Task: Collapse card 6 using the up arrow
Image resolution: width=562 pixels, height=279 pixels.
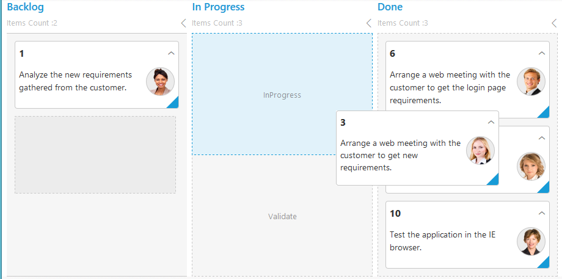Action: pyautogui.click(x=542, y=53)
